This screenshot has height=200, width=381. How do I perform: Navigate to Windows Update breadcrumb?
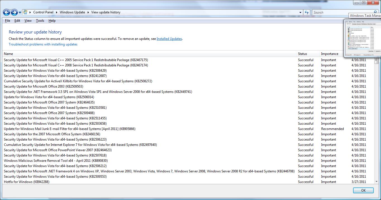tap(72, 12)
